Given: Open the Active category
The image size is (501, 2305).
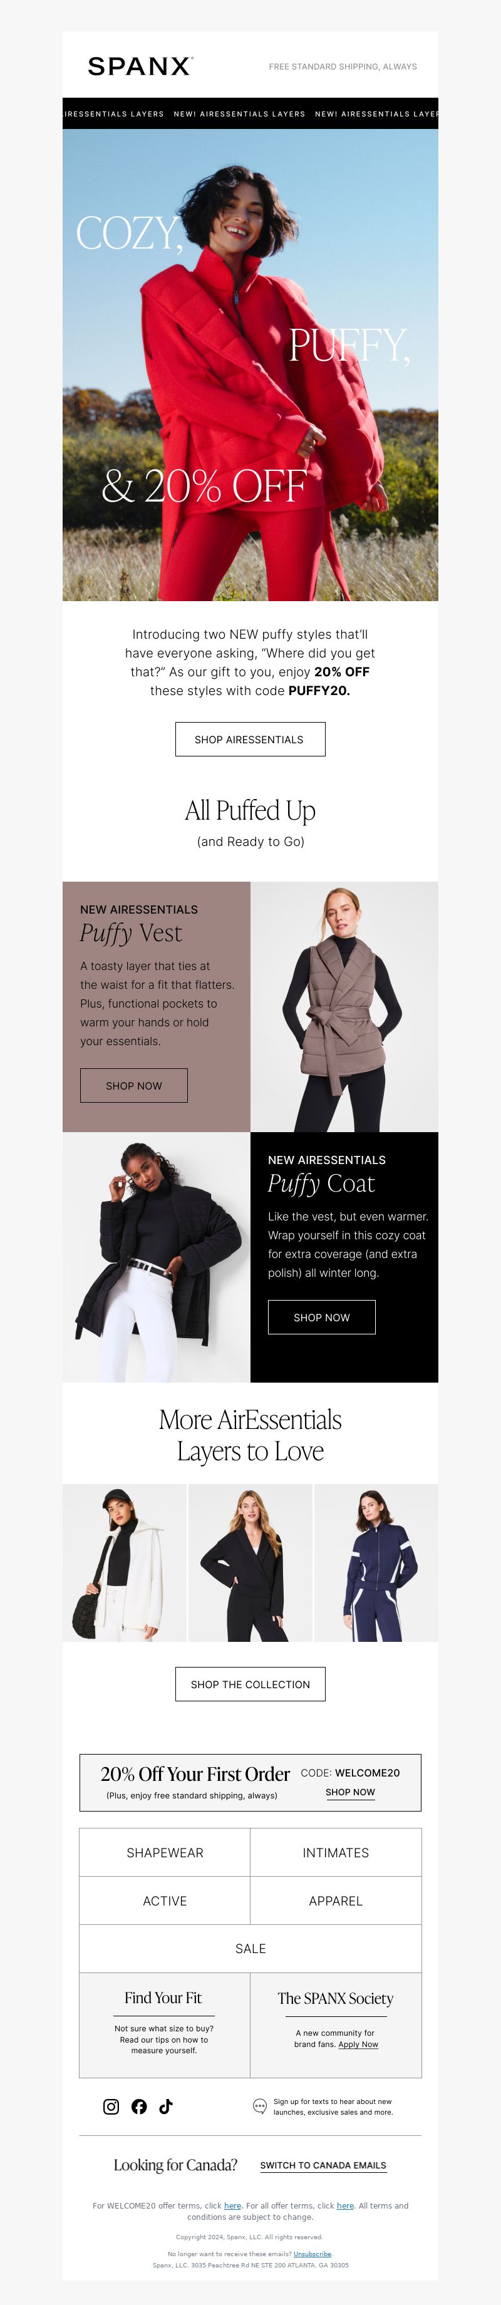Looking at the screenshot, I should tap(165, 1900).
